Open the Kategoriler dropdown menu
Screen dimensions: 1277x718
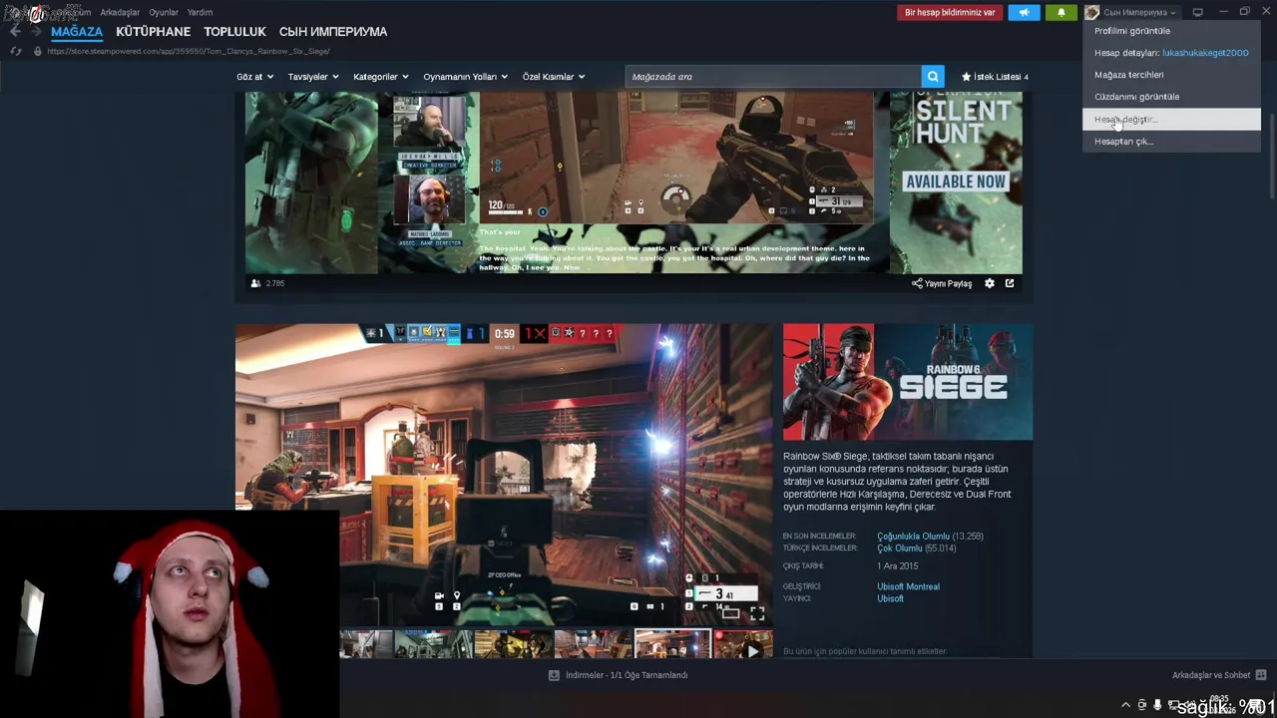381,77
